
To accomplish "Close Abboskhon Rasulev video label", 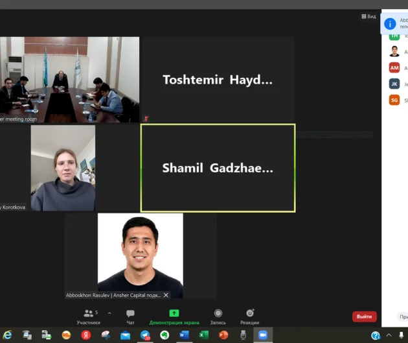I will 166,295.
